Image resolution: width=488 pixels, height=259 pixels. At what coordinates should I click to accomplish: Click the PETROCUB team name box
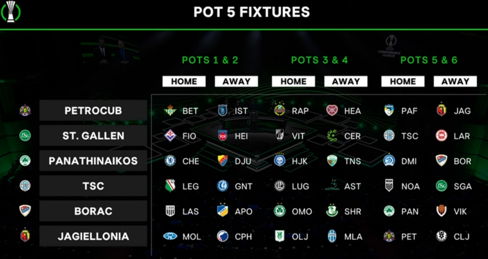[93, 110]
